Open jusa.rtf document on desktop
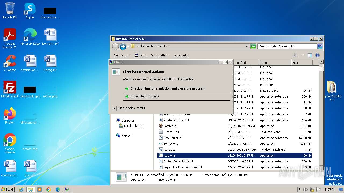The height and width of the screenshot is (193, 344). coord(30,168)
